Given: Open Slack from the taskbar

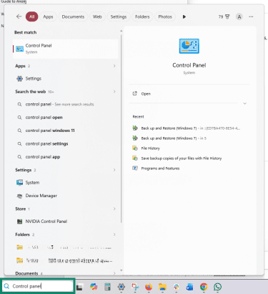Looking at the screenshot, I should [177, 287].
